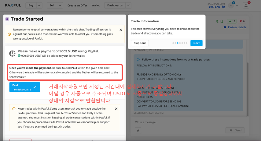Click the info icon in Keep trades warning
This screenshot has width=261, height=141.
(x=14, y=109)
